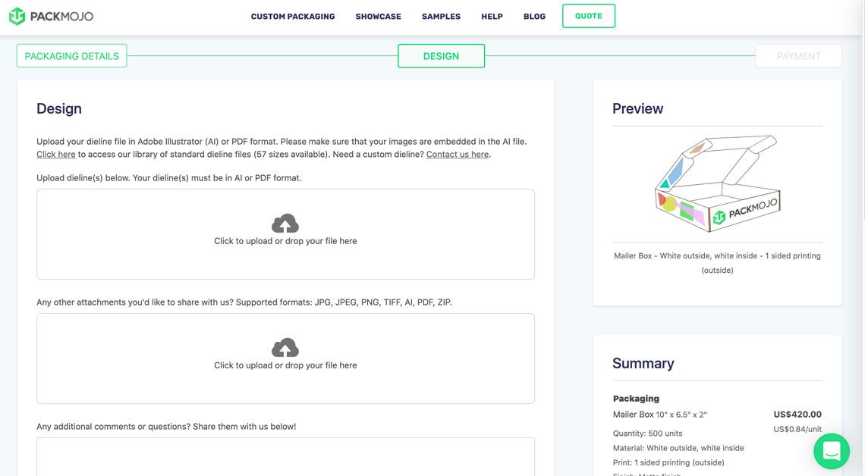Click the PackMojo logo icon

pos(17,17)
